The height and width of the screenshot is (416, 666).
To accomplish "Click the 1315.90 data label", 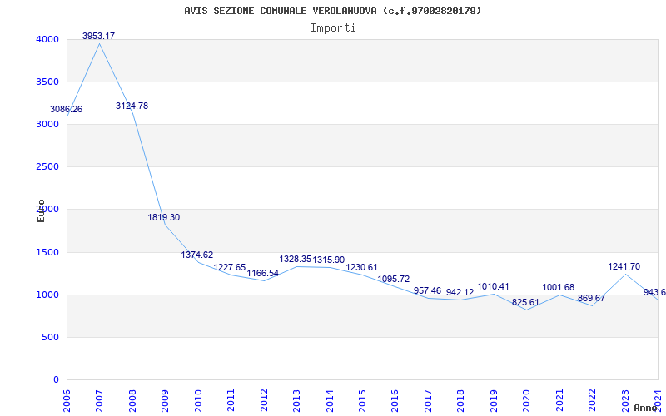I will 329,260.
